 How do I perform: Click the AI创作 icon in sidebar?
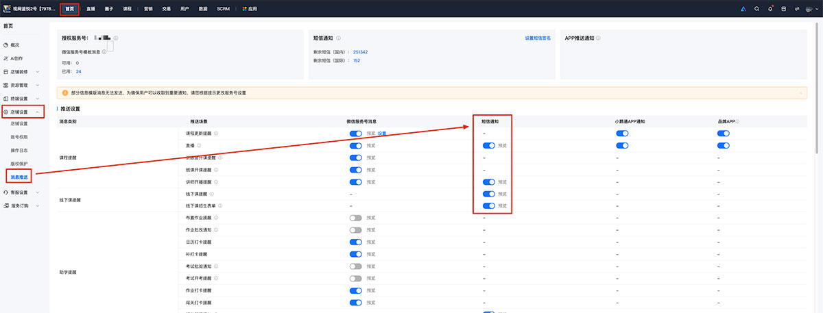pos(5,58)
